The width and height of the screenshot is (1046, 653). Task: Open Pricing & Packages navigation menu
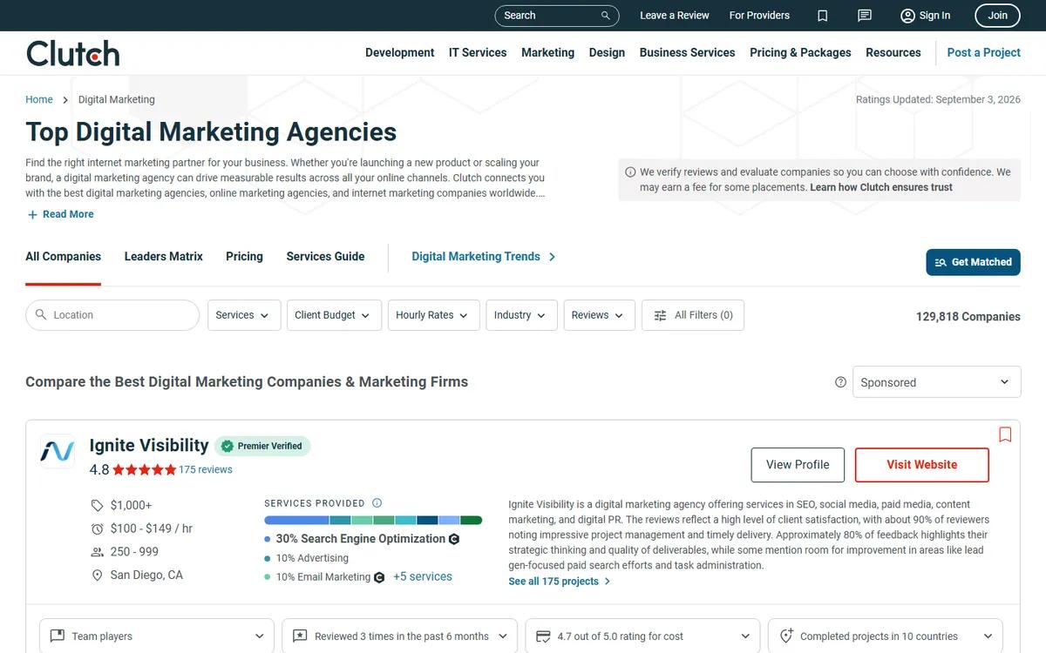[x=800, y=53]
